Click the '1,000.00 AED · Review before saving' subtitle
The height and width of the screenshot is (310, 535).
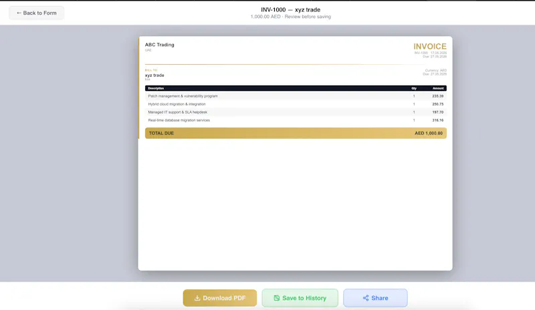(291, 17)
